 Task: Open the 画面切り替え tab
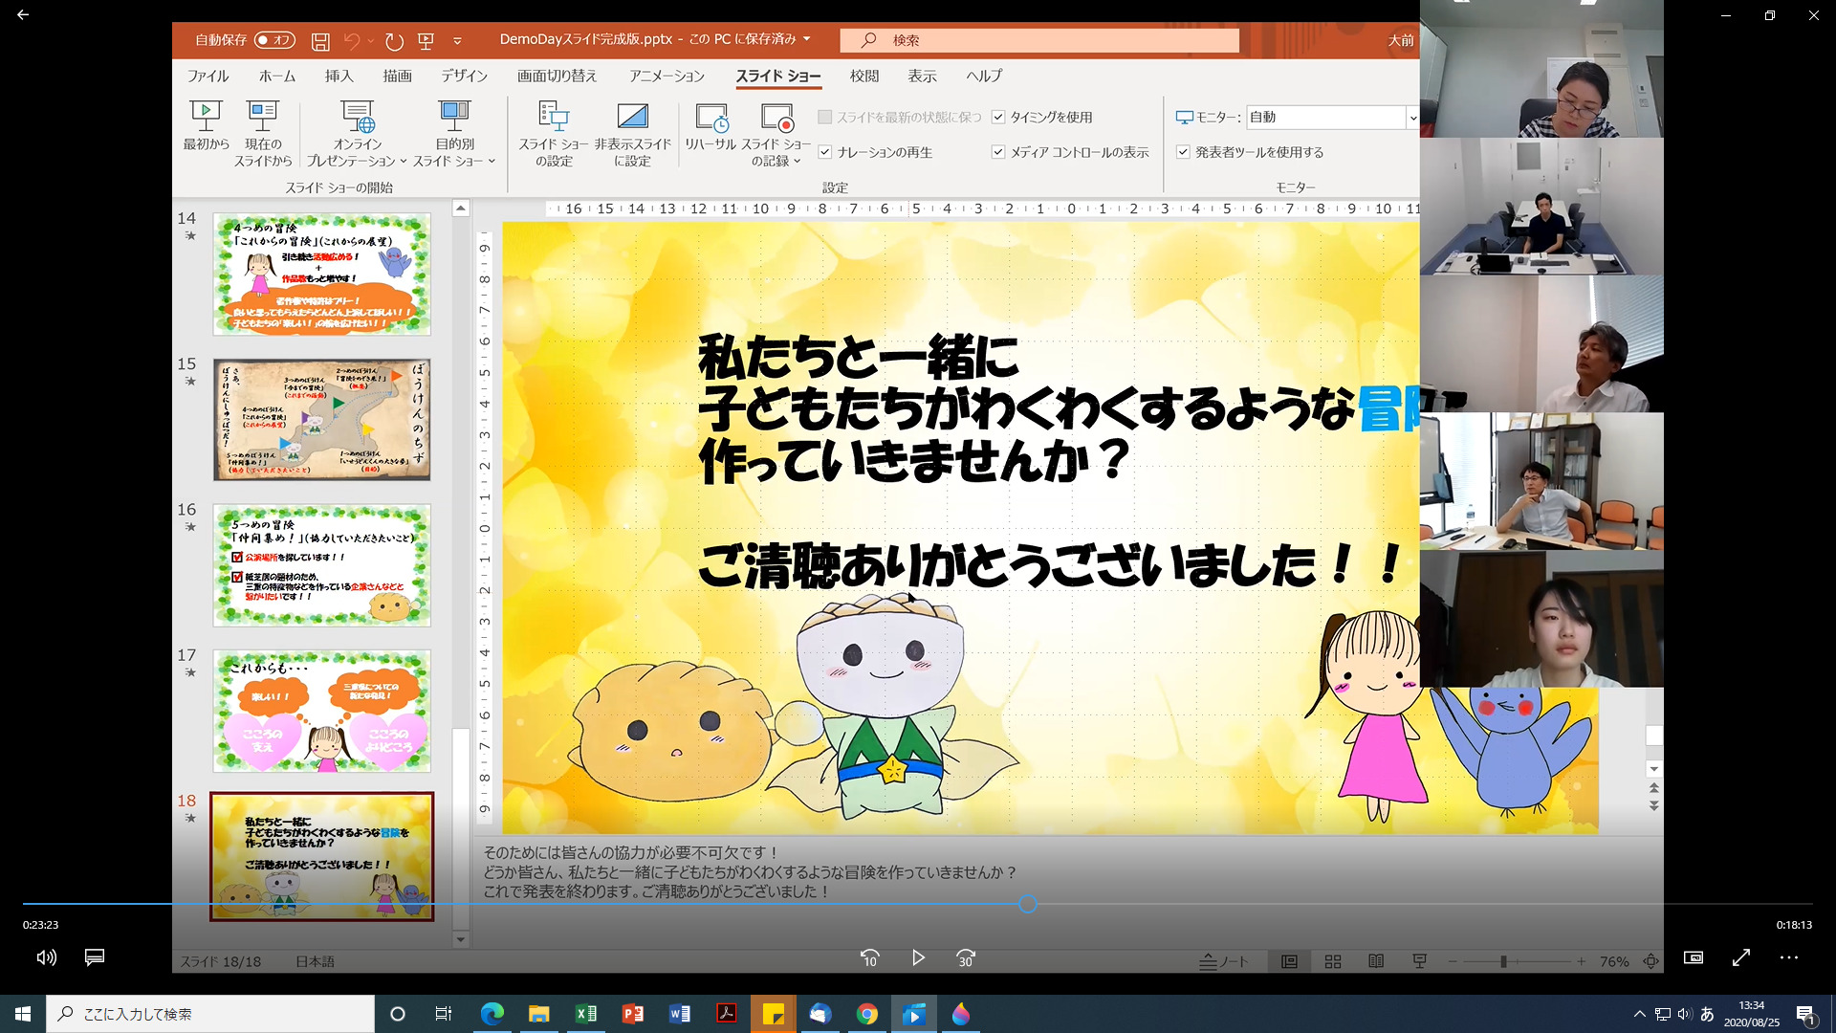(x=557, y=76)
